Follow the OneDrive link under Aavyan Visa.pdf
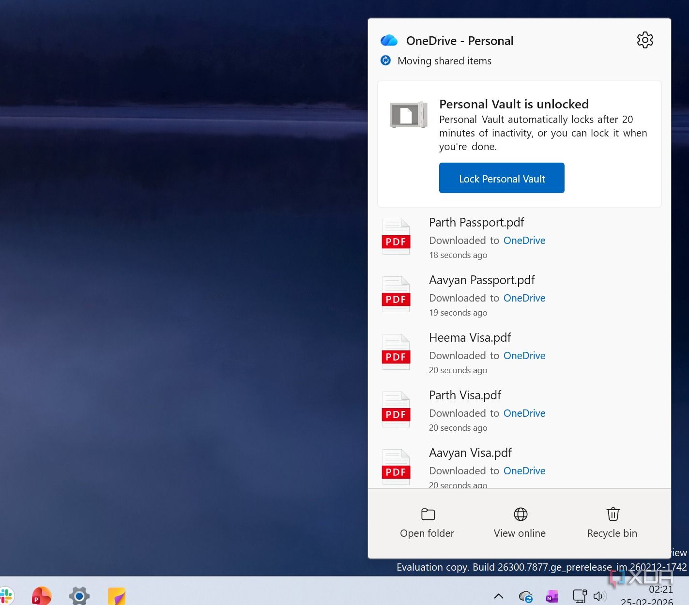This screenshot has width=689, height=605. pyautogui.click(x=524, y=471)
